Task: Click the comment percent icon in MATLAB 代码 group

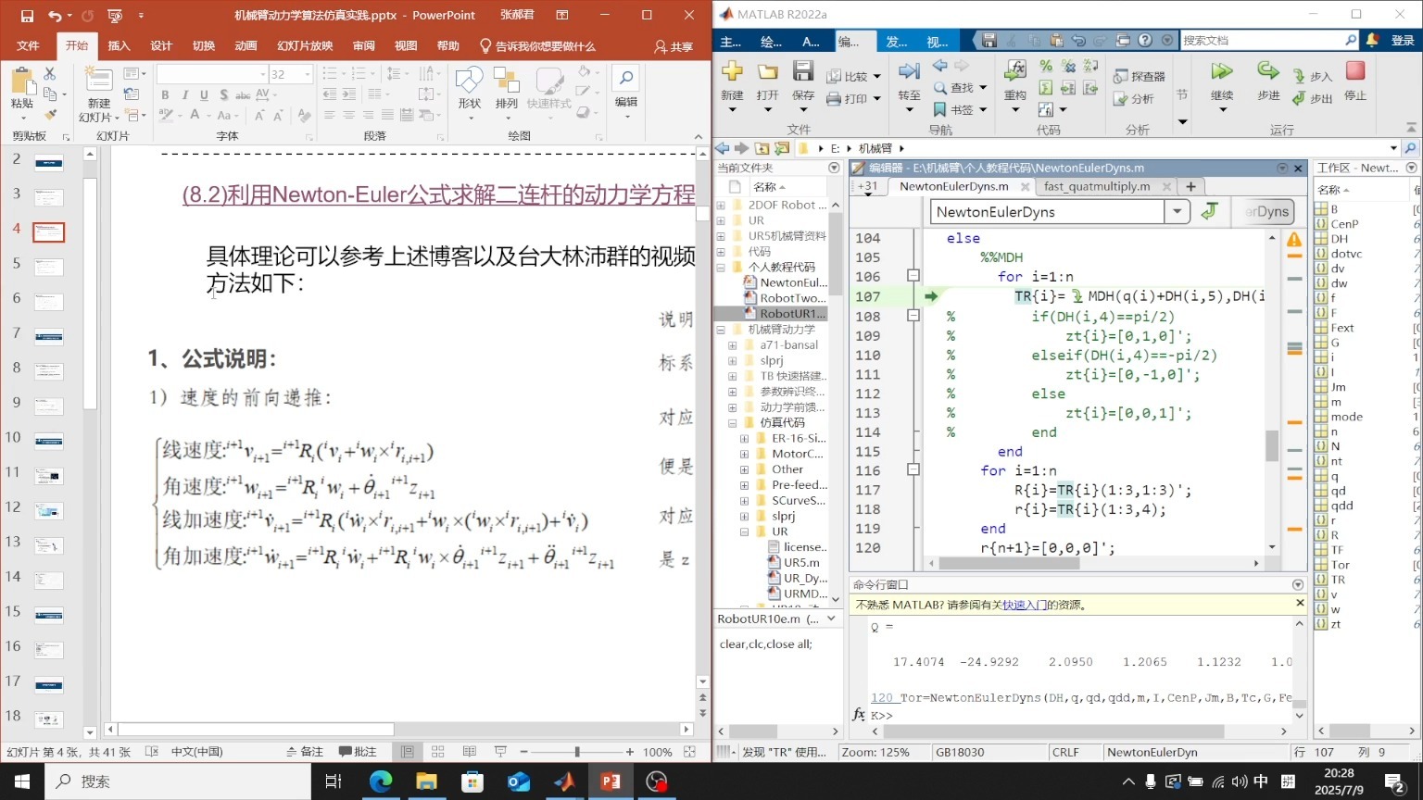Action: coord(1046,66)
